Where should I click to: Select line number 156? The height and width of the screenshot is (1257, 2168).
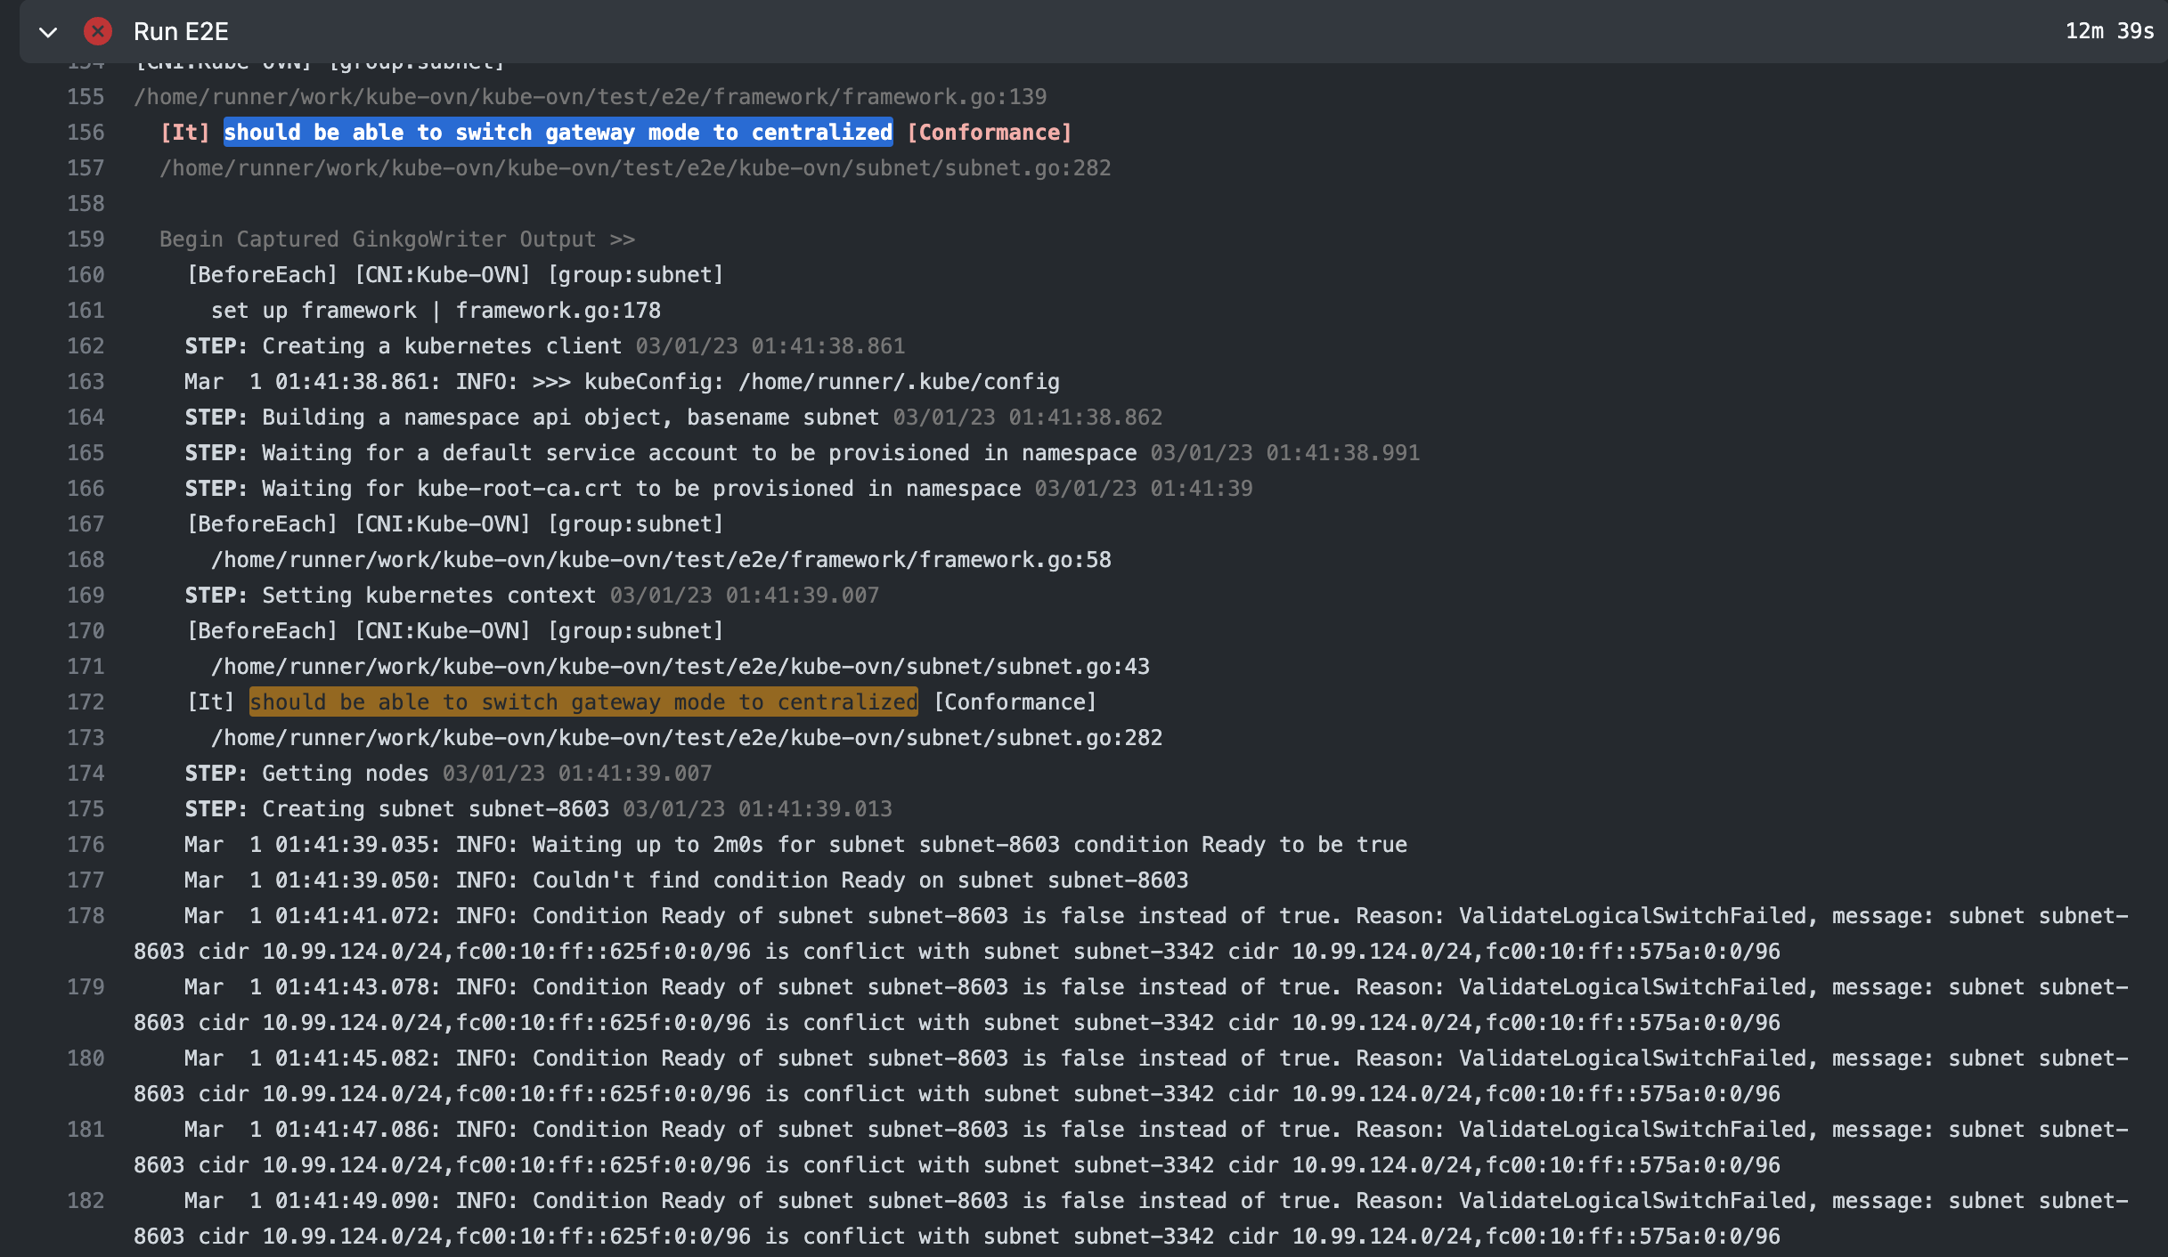point(85,132)
